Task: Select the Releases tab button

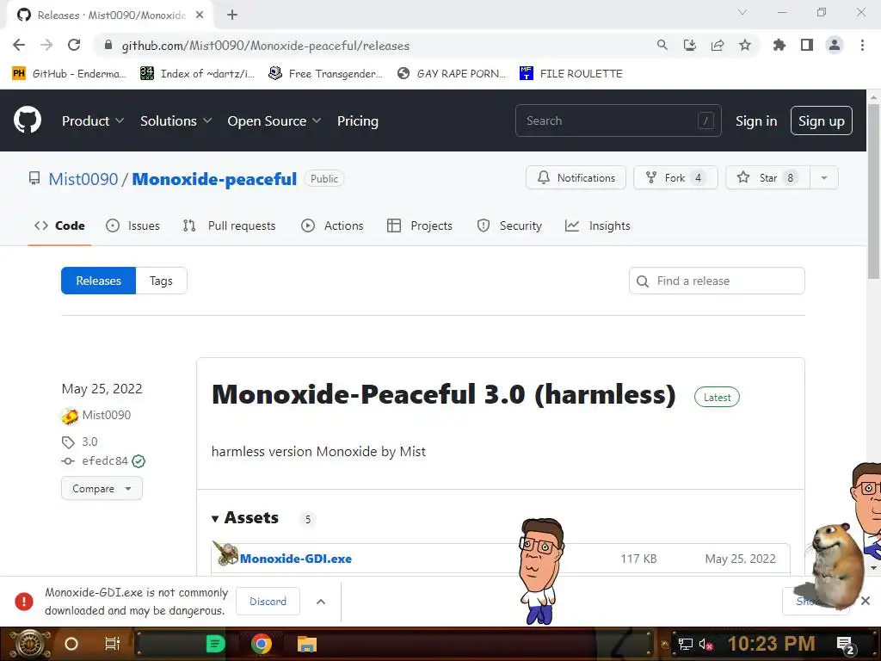Action: 98,281
